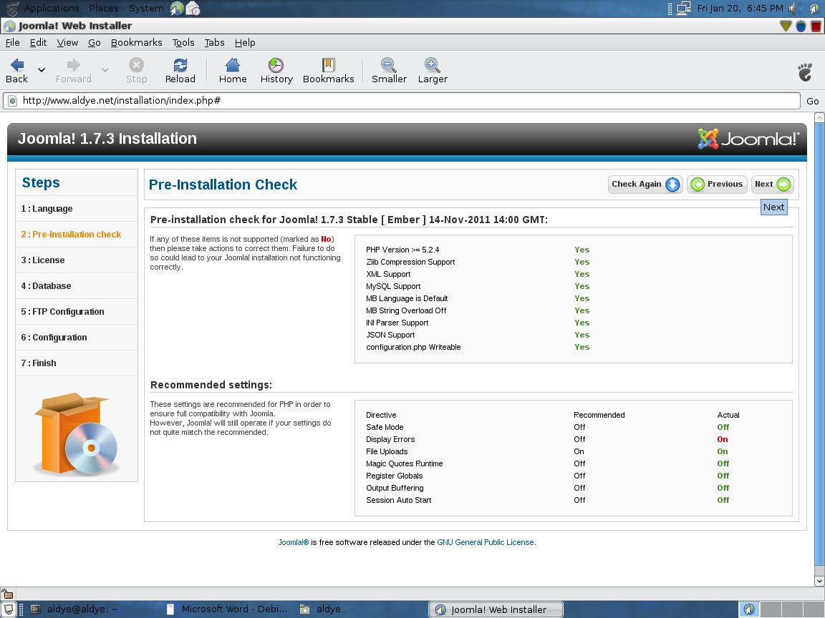Open the Go menu

click(95, 43)
